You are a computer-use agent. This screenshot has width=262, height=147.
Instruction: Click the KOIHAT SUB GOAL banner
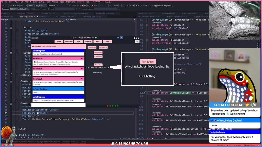[x=235, y=105]
